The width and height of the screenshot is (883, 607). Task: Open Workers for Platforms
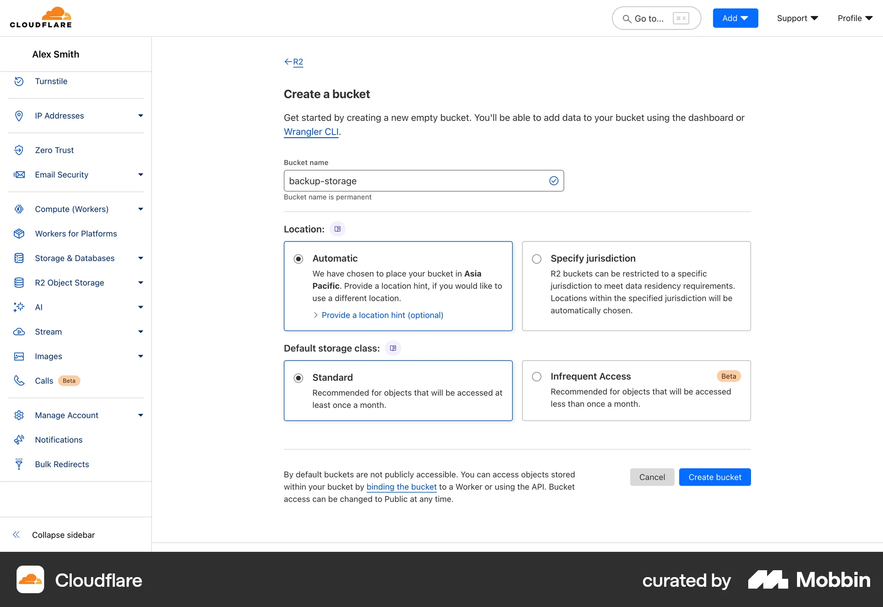76,234
